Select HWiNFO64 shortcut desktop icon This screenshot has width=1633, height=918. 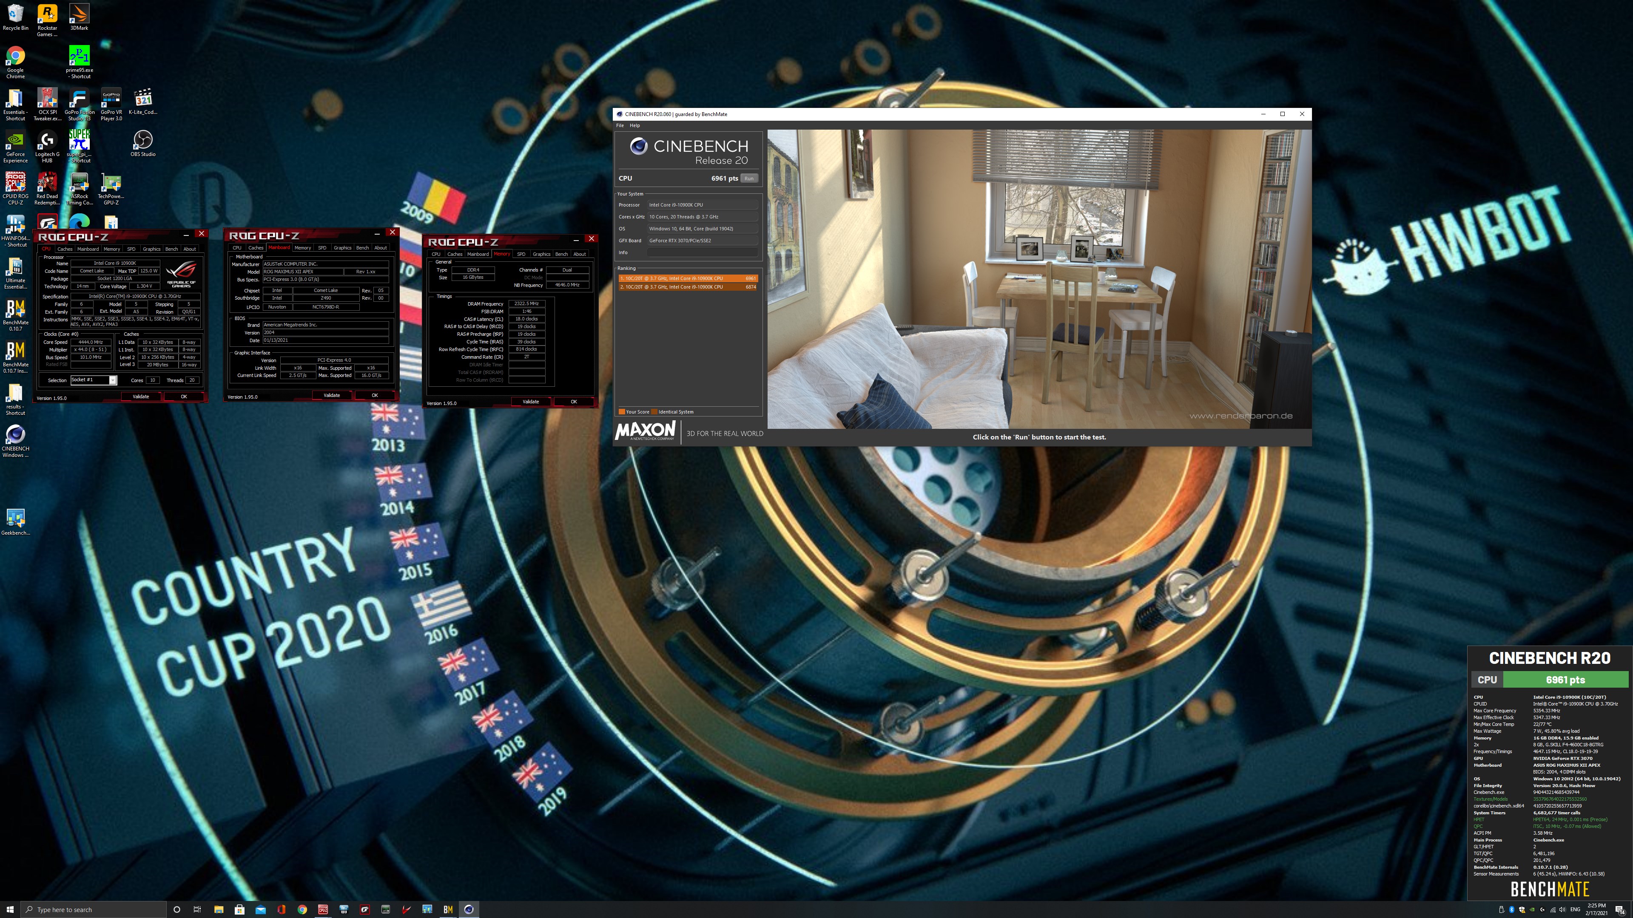15,230
